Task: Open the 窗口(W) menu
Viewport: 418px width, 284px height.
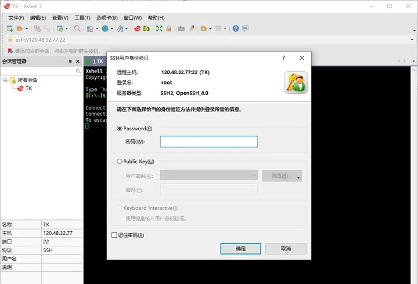Action: (132, 18)
